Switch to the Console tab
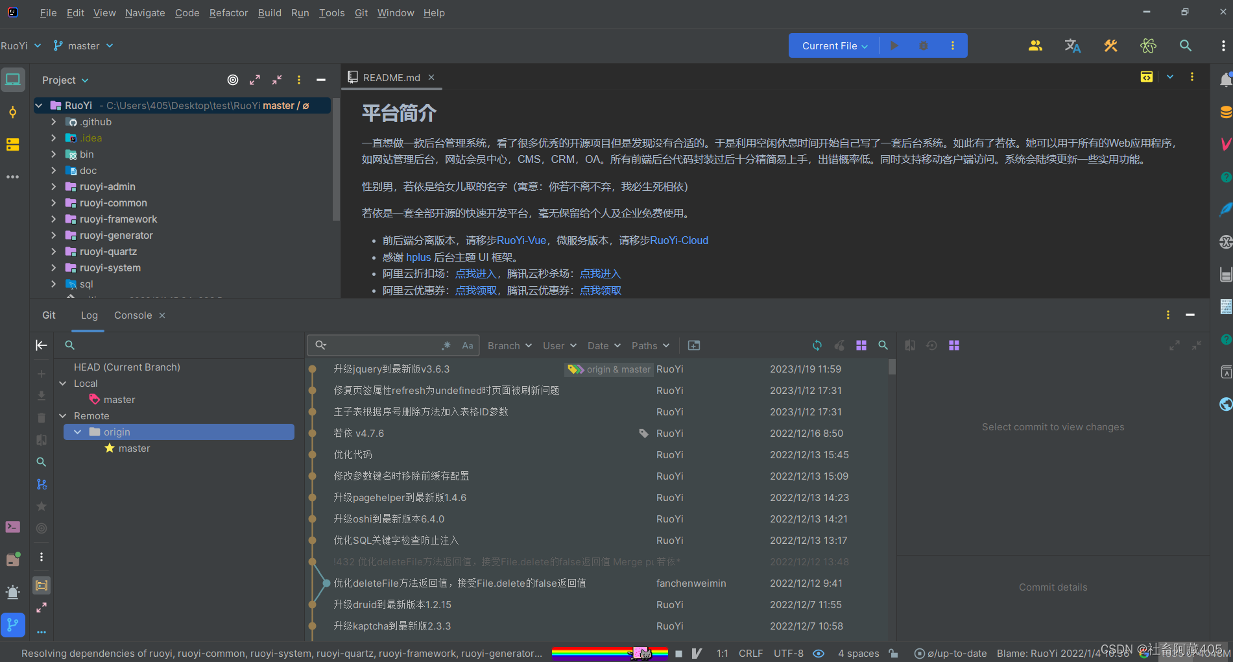This screenshot has height=662, width=1233. [133, 315]
